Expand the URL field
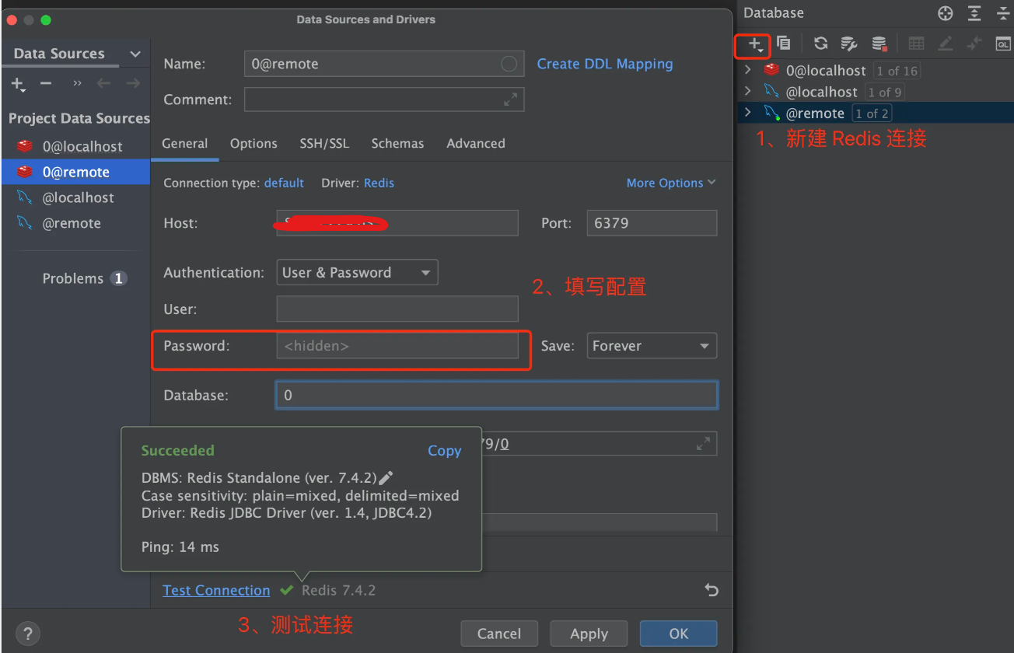The image size is (1014, 653). [703, 443]
